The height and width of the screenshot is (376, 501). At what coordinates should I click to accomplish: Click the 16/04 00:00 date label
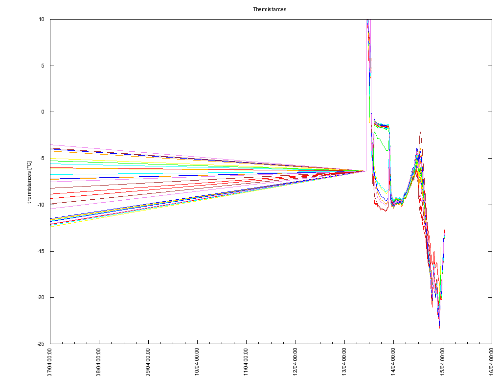pos(492,361)
